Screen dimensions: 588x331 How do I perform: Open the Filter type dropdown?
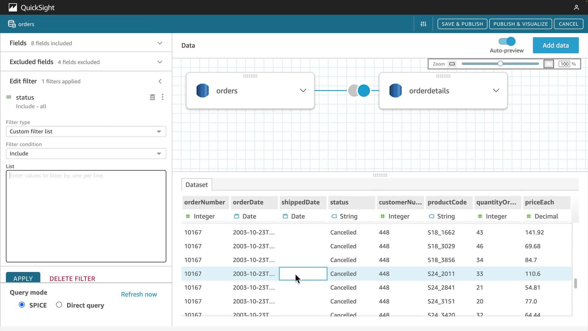pos(86,131)
